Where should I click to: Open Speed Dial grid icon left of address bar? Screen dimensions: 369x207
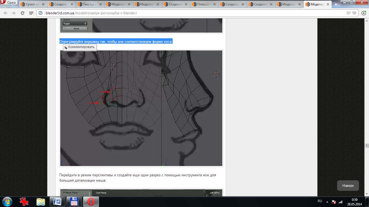click(x=31, y=13)
